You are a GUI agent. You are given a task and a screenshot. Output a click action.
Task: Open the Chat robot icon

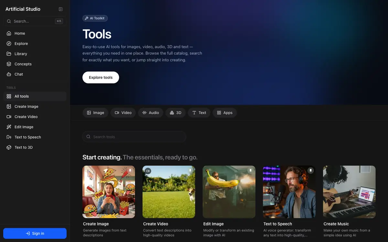[x=9, y=74]
